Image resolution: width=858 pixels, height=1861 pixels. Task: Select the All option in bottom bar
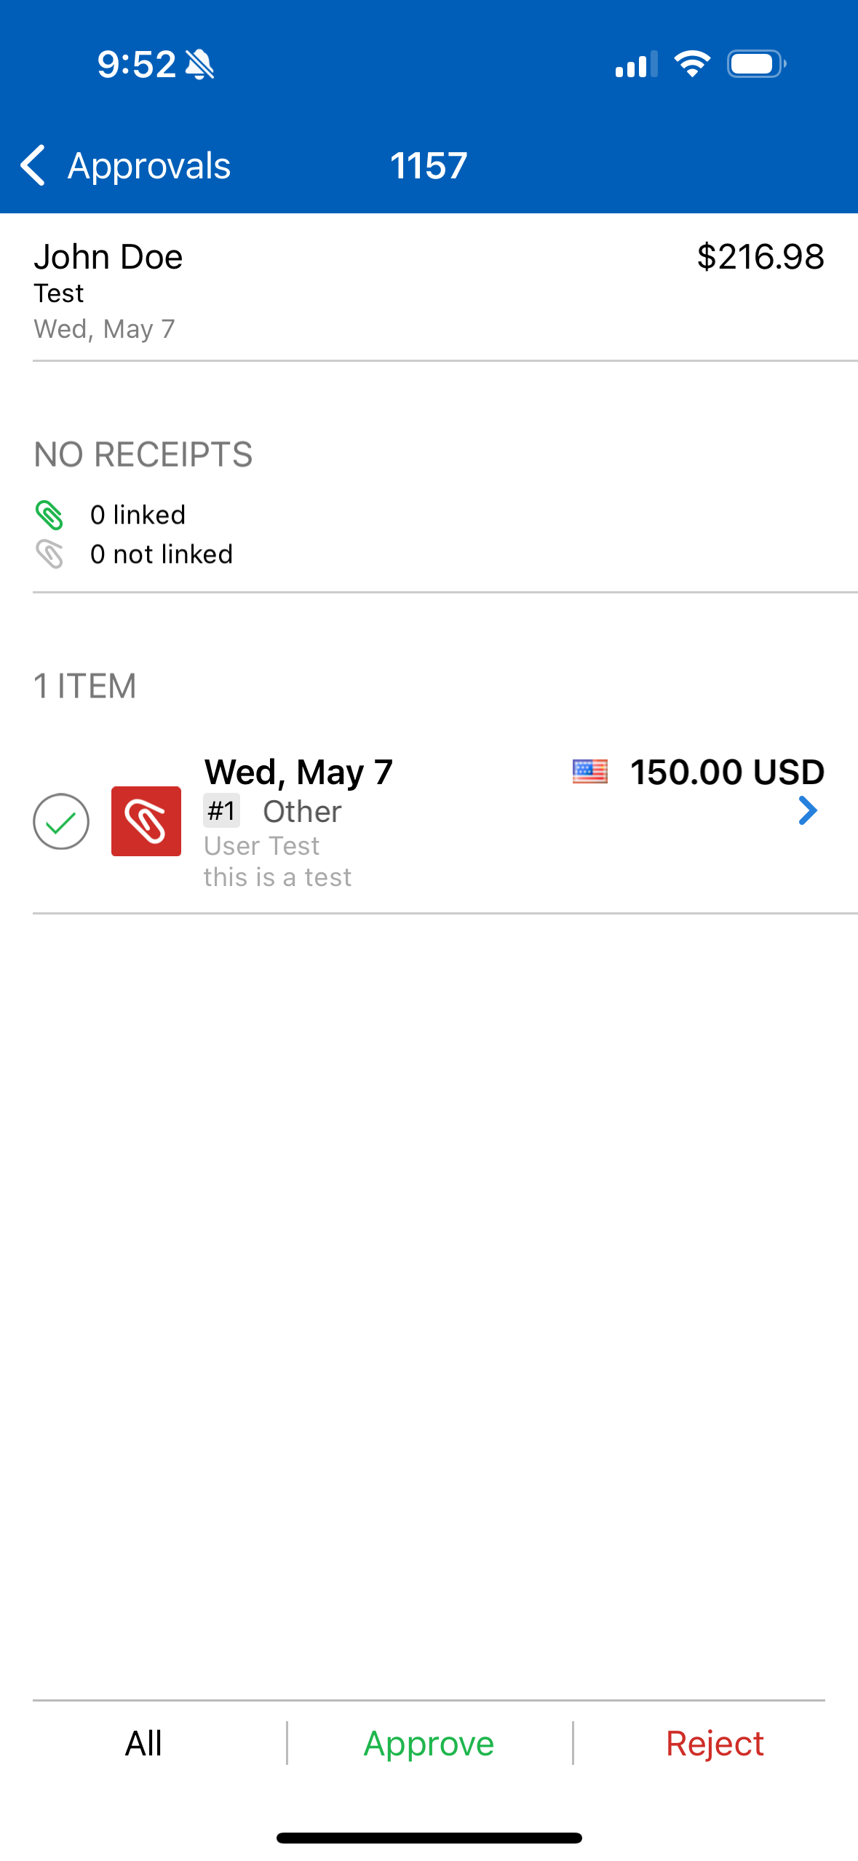[143, 1743]
